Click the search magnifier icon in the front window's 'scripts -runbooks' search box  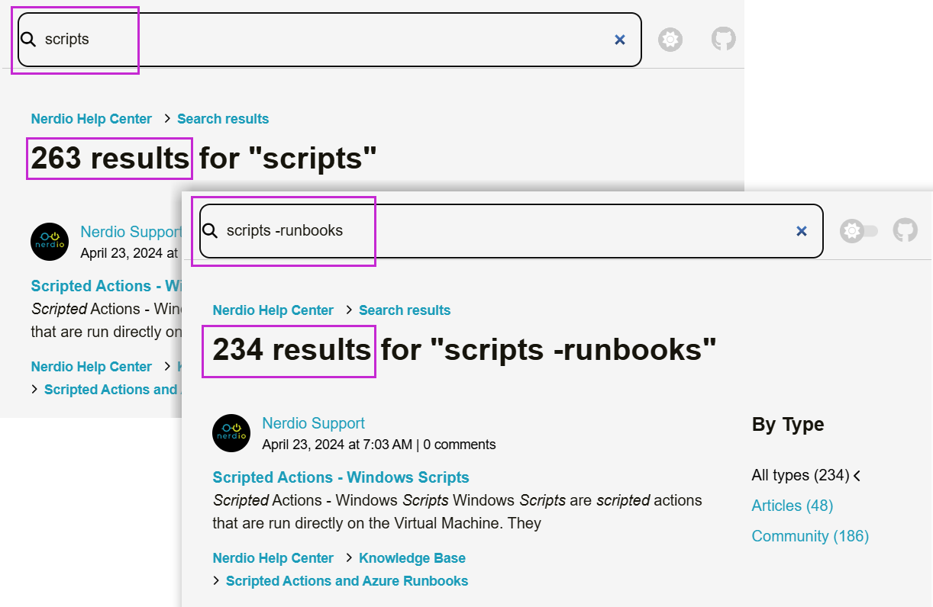pyautogui.click(x=210, y=230)
